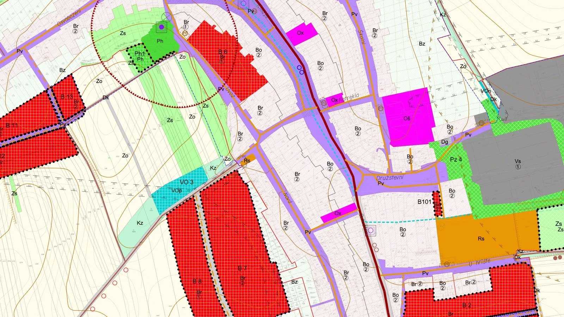The width and height of the screenshot is (564, 317).
Task: Select the B 13 zone label
Action: point(67,97)
